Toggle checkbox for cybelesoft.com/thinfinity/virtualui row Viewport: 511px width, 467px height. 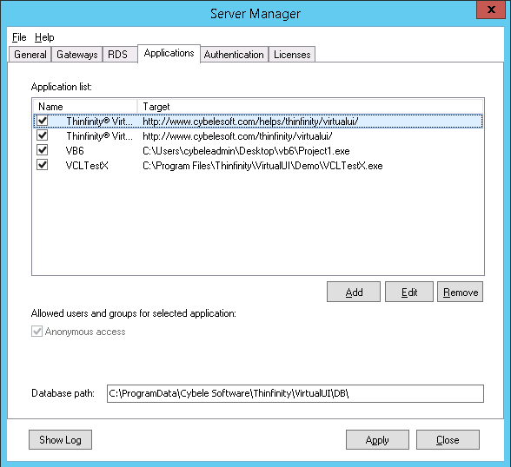43,135
